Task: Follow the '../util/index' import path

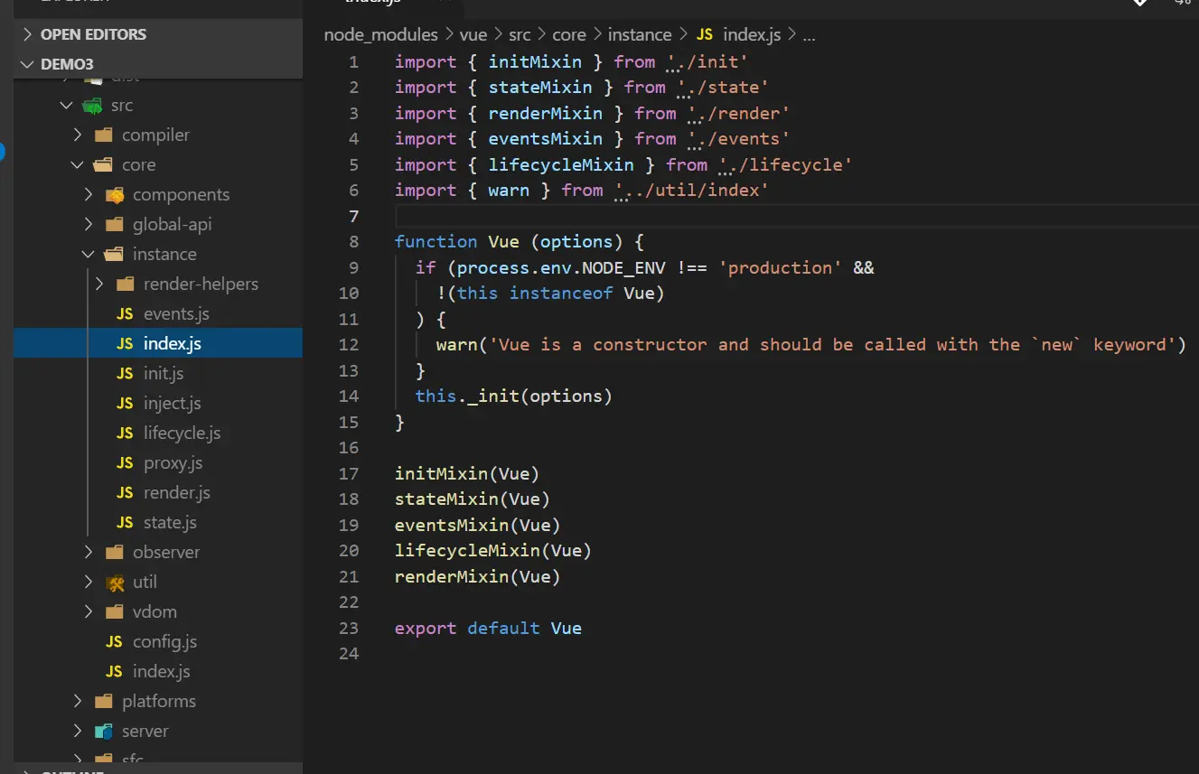Action: (x=691, y=191)
